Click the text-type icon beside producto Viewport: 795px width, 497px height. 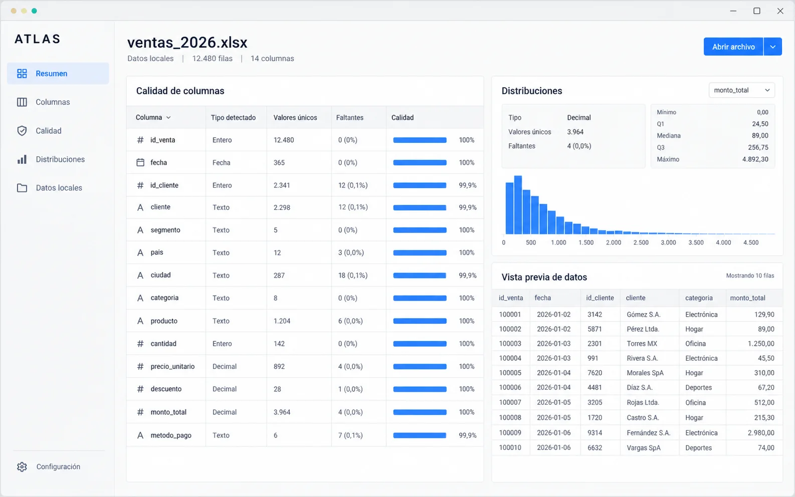pos(140,321)
